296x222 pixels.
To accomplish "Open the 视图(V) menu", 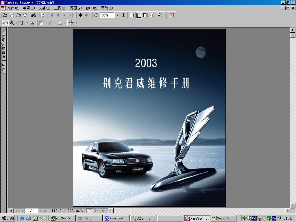I will tap(76, 8).
